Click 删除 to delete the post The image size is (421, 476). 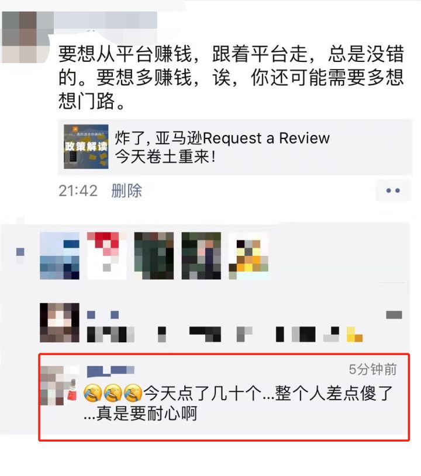click(x=126, y=190)
